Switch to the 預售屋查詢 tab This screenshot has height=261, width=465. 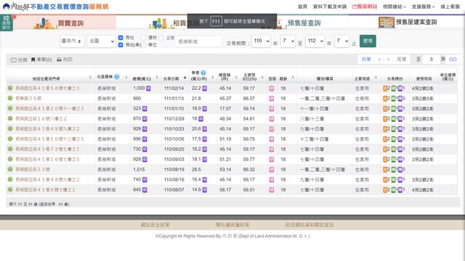pyautogui.click(x=304, y=23)
